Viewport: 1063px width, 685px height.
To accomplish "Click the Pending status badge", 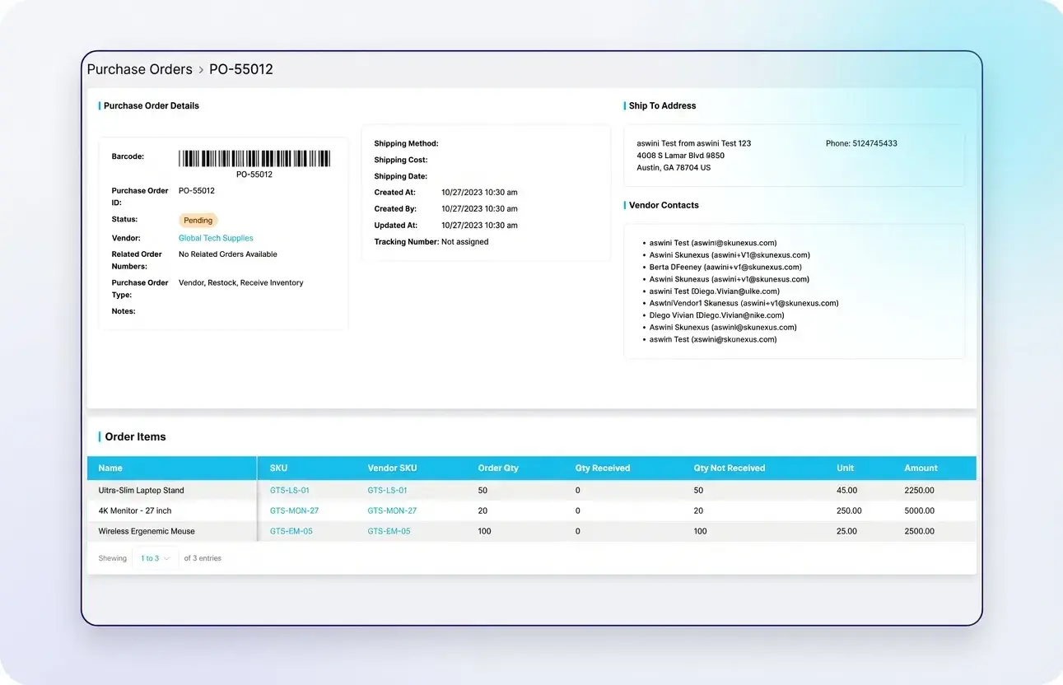I will (x=198, y=221).
